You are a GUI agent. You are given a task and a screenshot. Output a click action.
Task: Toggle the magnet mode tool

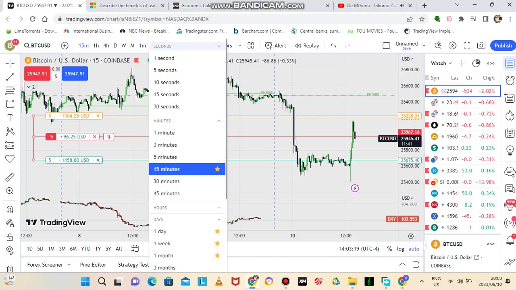point(10,209)
